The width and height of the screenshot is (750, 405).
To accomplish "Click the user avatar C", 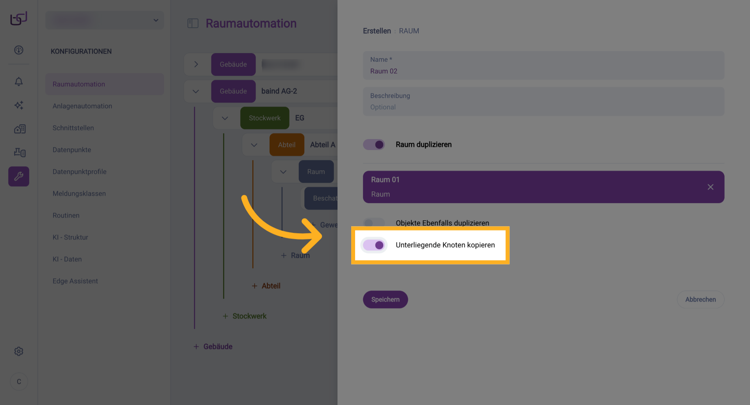I will [19, 382].
